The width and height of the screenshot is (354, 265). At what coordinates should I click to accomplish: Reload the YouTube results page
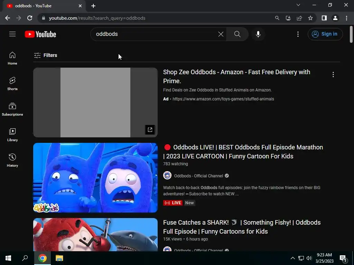coord(30,18)
